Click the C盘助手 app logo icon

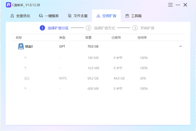[x=8, y=5]
